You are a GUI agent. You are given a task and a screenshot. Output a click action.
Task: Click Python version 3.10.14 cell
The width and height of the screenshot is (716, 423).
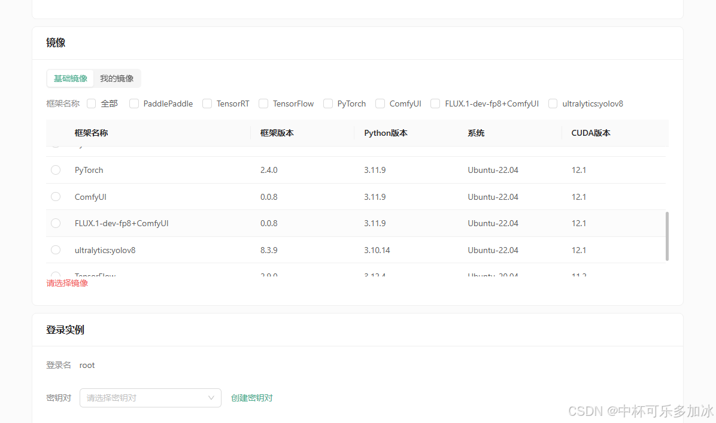coord(377,250)
